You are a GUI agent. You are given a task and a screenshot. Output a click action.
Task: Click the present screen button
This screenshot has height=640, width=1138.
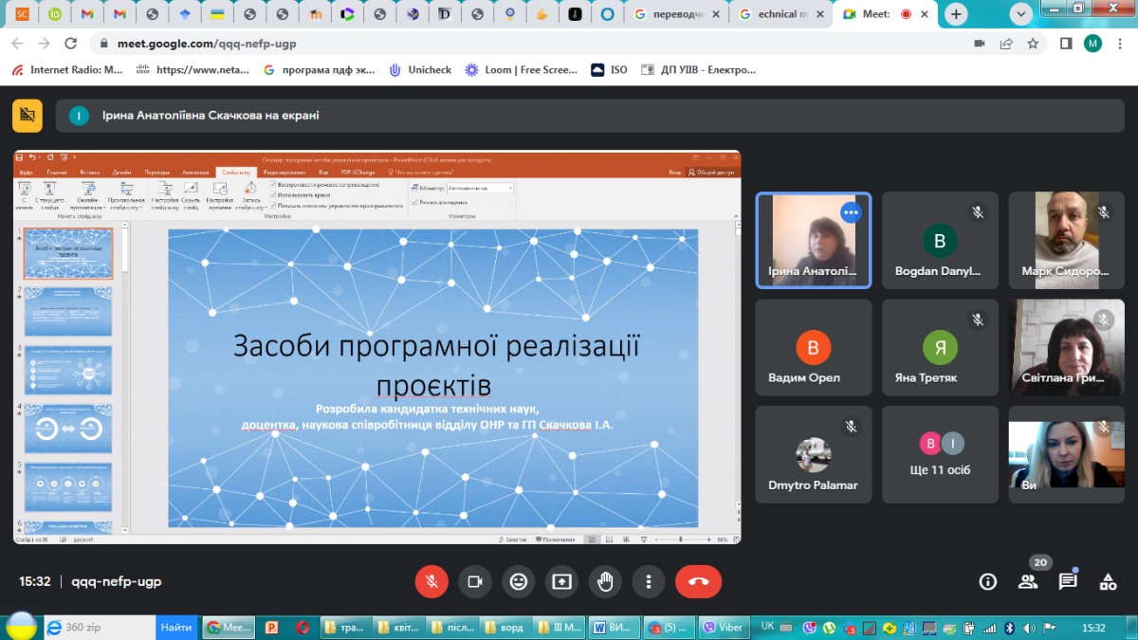click(x=561, y=581)
